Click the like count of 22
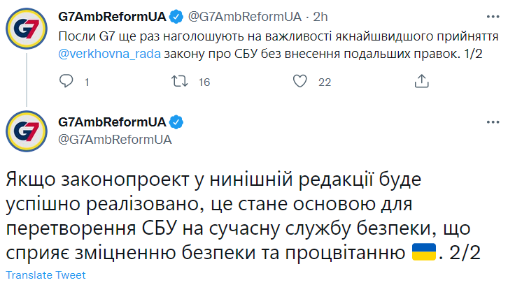 (324, 82)
